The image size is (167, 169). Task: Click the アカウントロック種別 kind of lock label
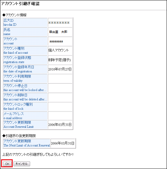(25, 107)
